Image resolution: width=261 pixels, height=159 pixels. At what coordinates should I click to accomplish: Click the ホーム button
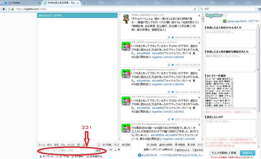41,145
